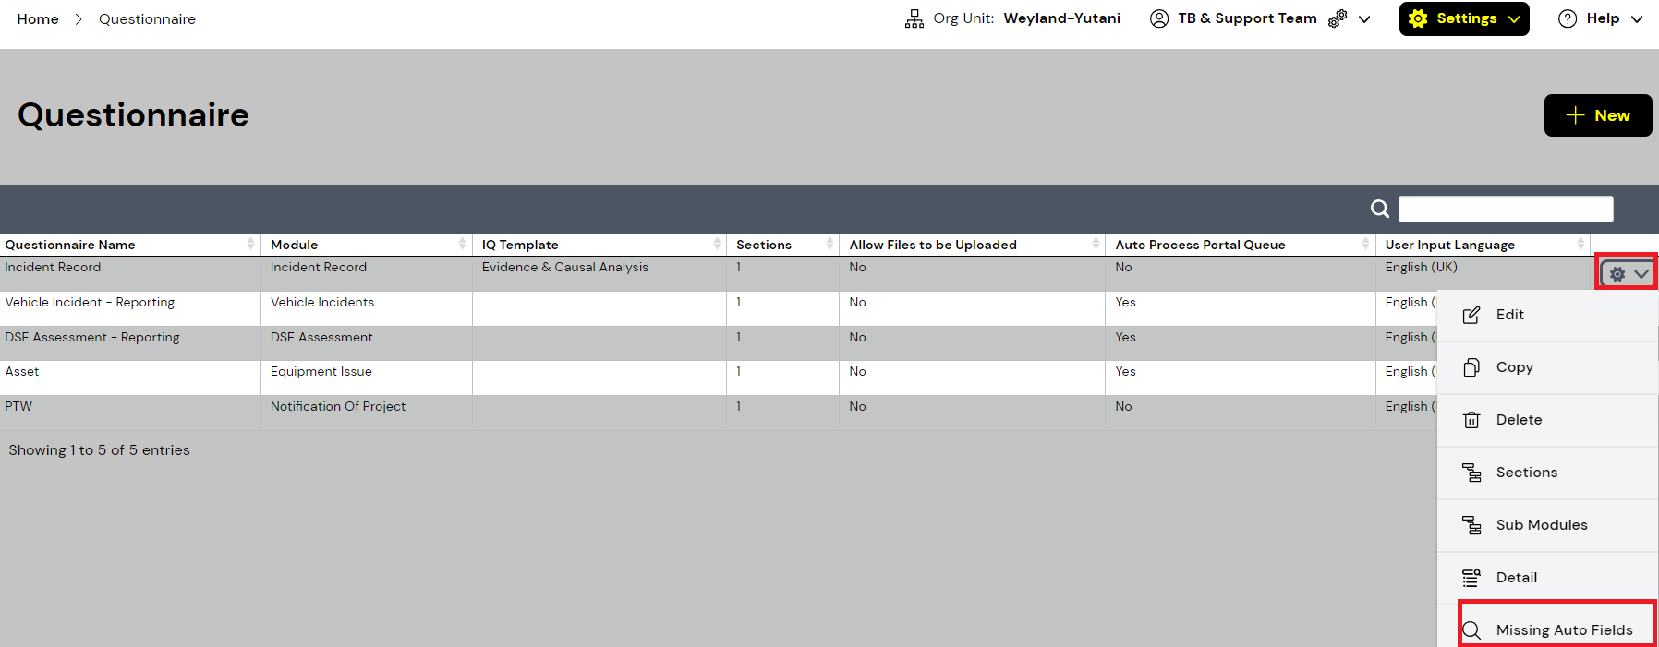Sort by Module column header
Screen dimensions: 1659x647
[x=294, y=245]
